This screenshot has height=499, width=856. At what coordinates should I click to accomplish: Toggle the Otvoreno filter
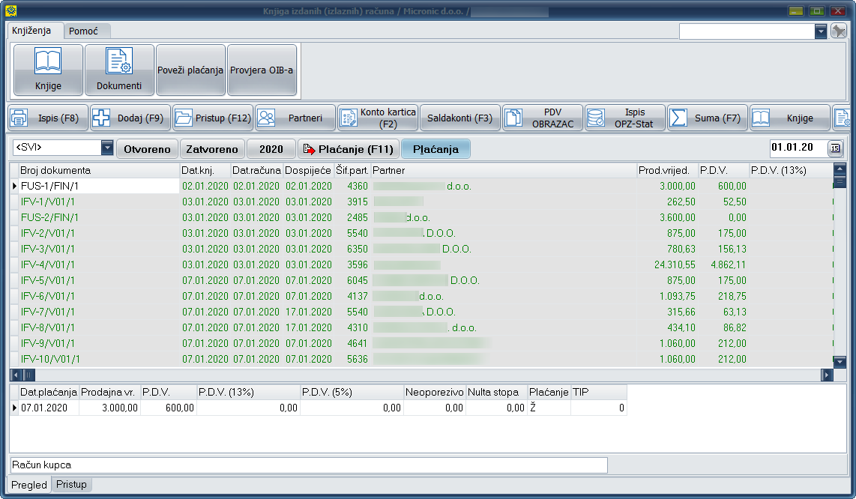[x=147, y=149]
